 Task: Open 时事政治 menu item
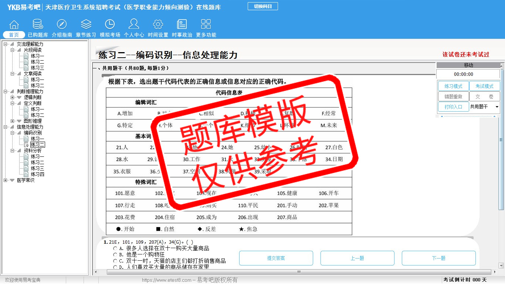coord(182,35)
